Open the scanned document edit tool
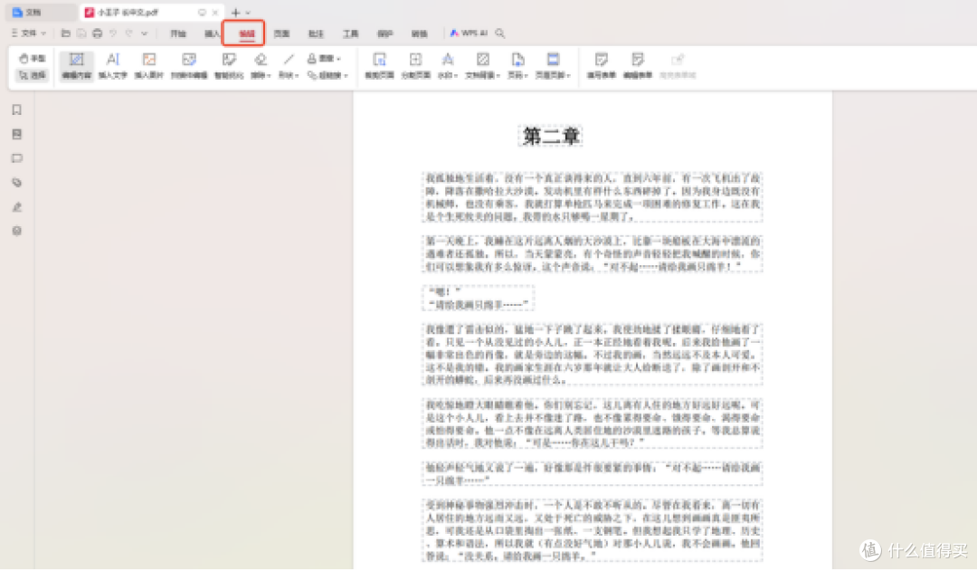 [189, 65]
